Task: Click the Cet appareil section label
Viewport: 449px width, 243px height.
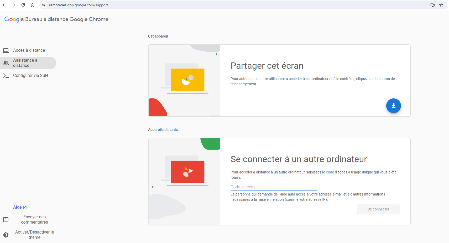Action: click(x=158, y=36)
